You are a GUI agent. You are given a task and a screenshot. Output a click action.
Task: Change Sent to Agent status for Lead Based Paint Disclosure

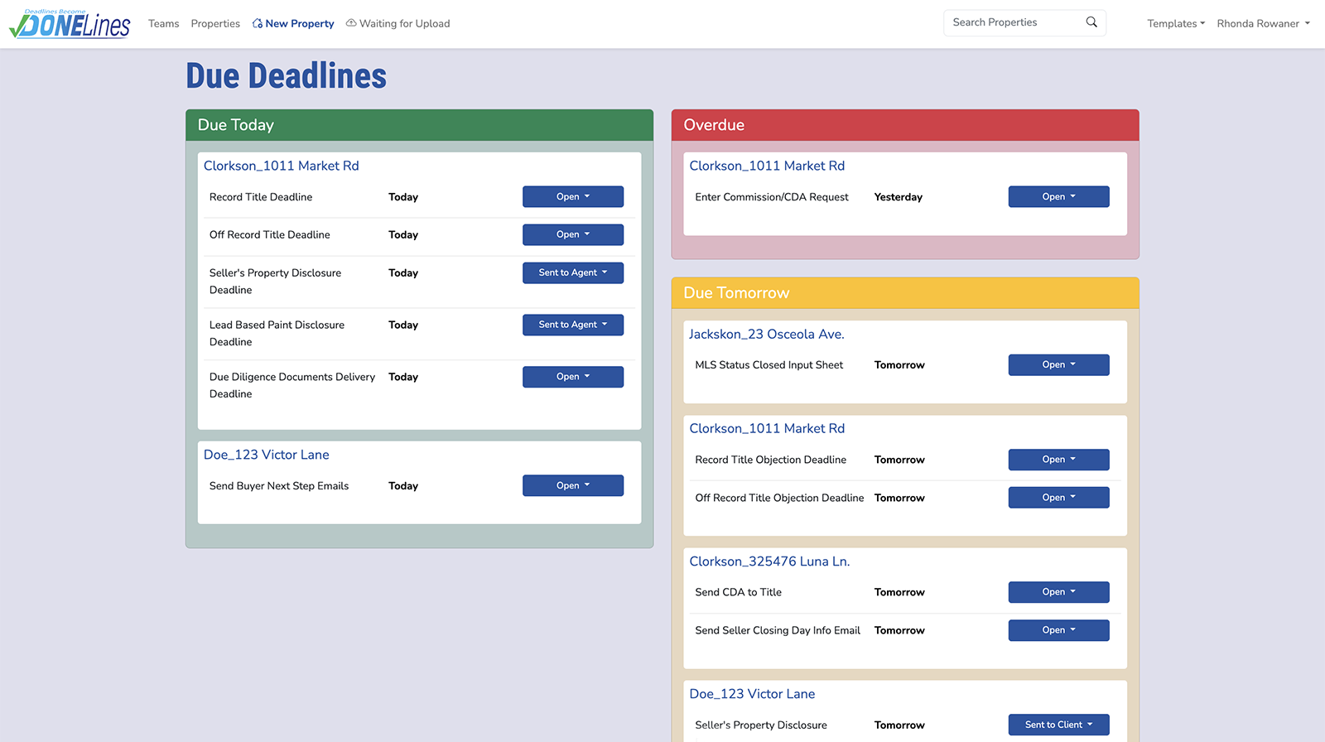[573, 325]
